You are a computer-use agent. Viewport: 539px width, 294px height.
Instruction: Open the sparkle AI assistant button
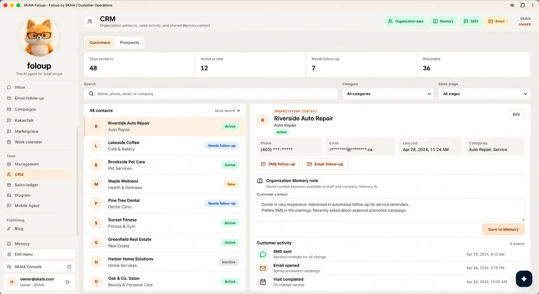[524, 279]
